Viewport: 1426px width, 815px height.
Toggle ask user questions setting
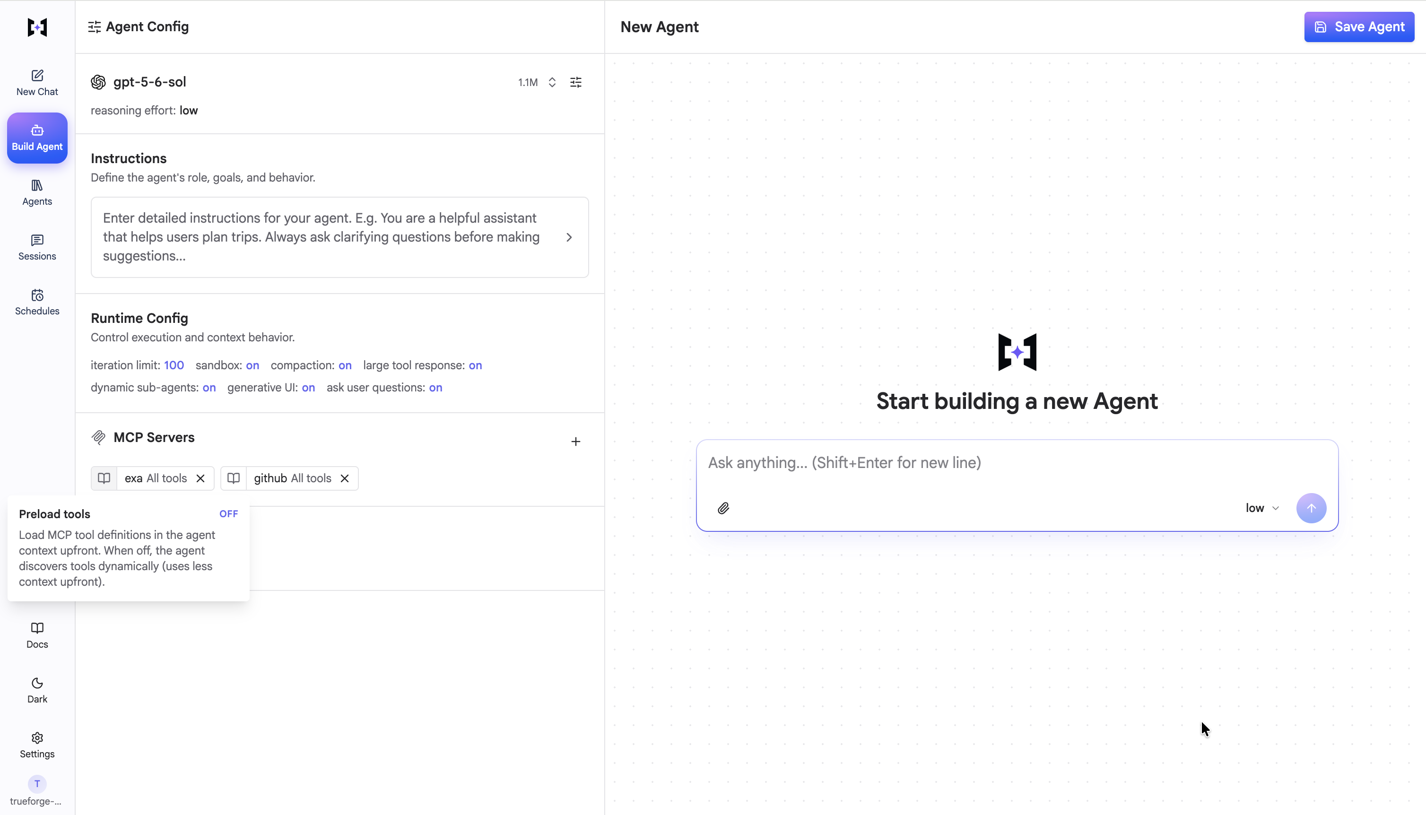click(x=436, y=387)
